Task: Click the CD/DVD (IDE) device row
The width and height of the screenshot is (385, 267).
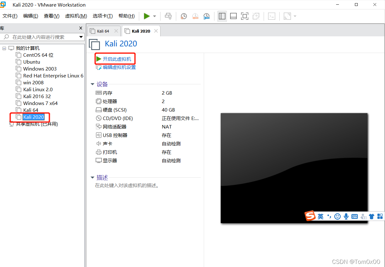Action: coord(147,118)
